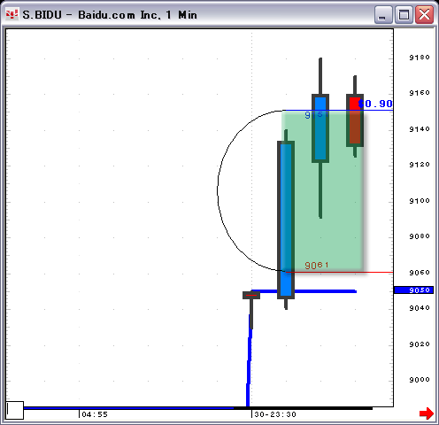Click the 9100 price axis label
This screenshot has height=425, width=439.
pos(420,201)
